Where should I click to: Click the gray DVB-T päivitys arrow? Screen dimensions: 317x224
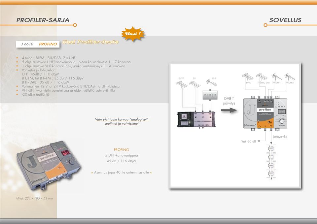coord(229,110)
